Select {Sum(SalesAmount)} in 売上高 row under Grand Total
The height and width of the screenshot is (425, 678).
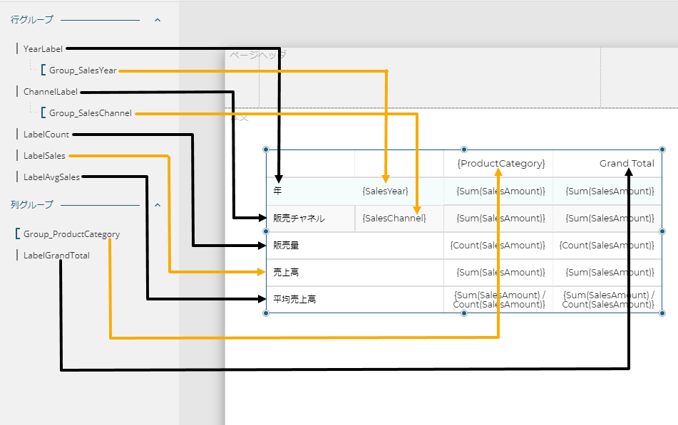(x=607, y=272)
